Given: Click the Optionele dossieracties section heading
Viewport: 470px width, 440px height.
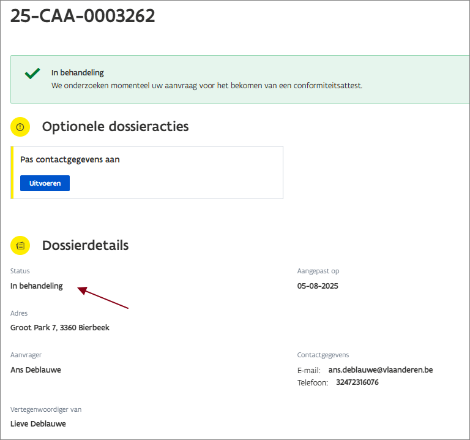Looking at the screenshot, I should point(115,127).
